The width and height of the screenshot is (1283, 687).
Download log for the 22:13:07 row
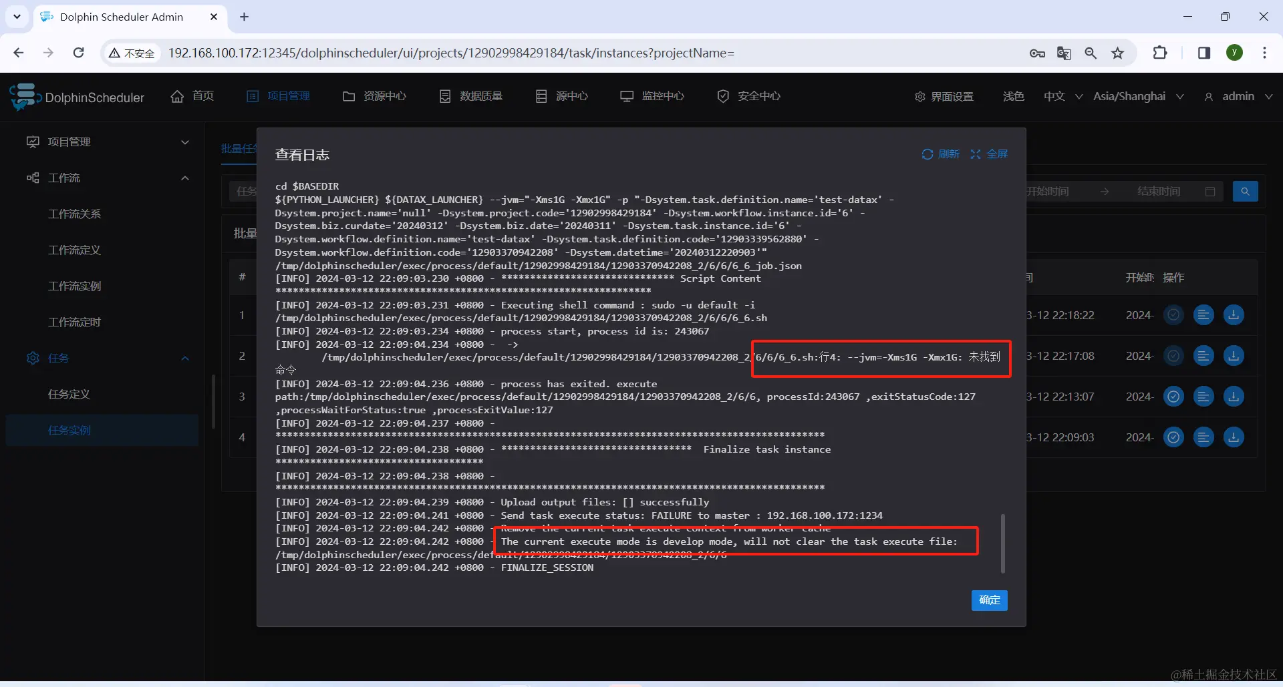point(1234,397)
